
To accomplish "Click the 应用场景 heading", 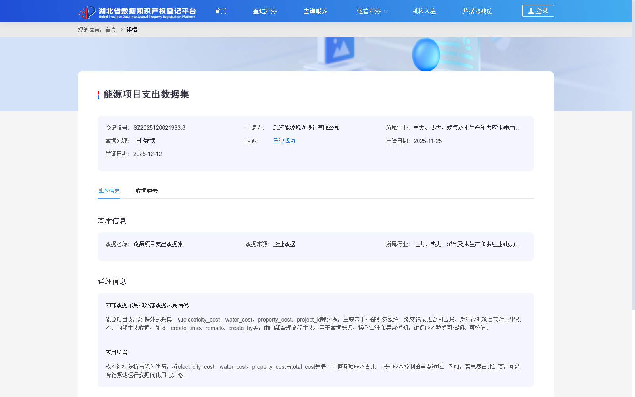I will tap(116, 353).
